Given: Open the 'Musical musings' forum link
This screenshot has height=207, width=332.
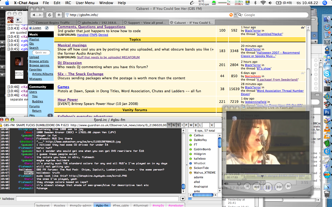Looking at the screenshot, I should coord(72,45).
